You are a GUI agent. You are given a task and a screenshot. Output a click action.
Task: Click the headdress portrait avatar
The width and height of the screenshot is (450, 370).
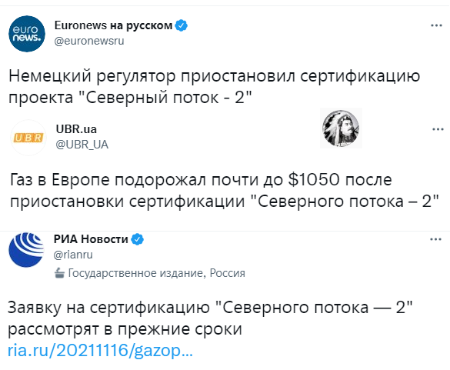coord(341,128)
